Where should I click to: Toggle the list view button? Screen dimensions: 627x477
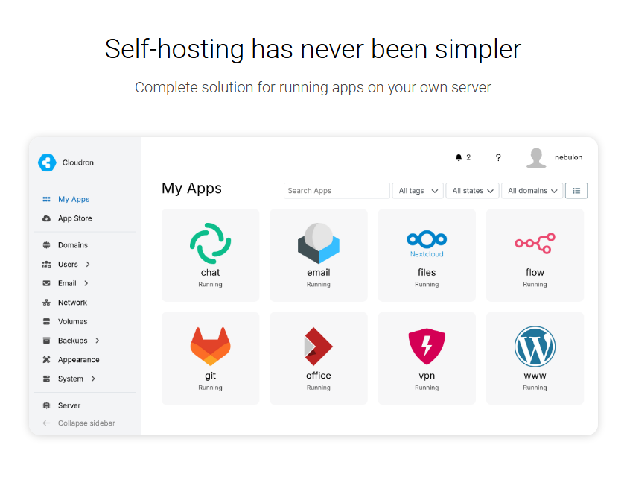(x=576, y=191)
